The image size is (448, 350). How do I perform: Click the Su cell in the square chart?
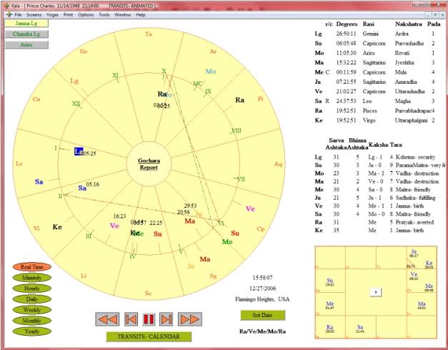330,281
